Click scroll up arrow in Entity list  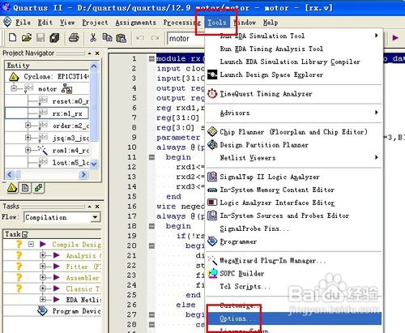point(94,66)
